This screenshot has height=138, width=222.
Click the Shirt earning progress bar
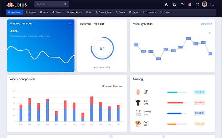click(x=177, y=103)
